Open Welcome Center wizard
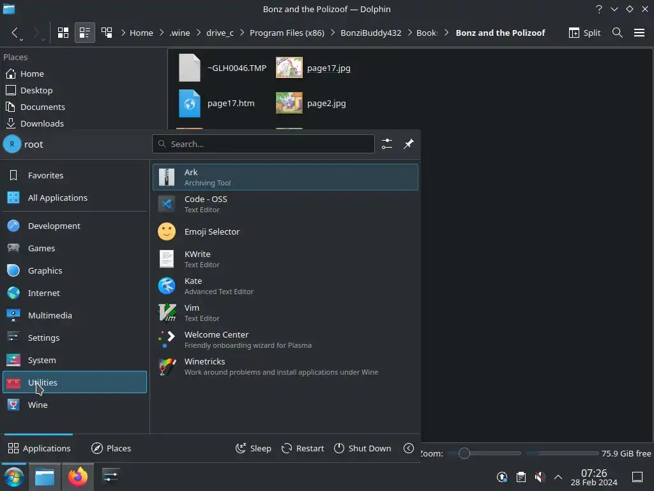The height and width of the screenshot is (491, 654). (x=285, y=339)
